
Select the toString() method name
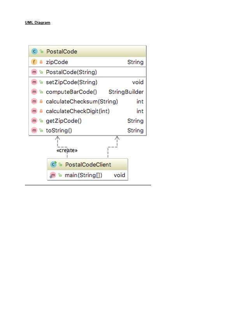(59, 131)
